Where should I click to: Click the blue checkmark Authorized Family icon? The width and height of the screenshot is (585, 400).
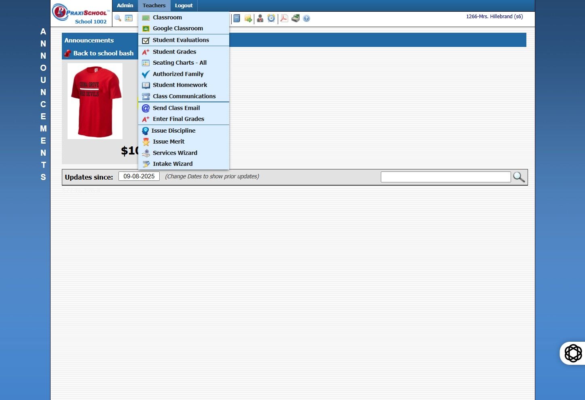146,74
